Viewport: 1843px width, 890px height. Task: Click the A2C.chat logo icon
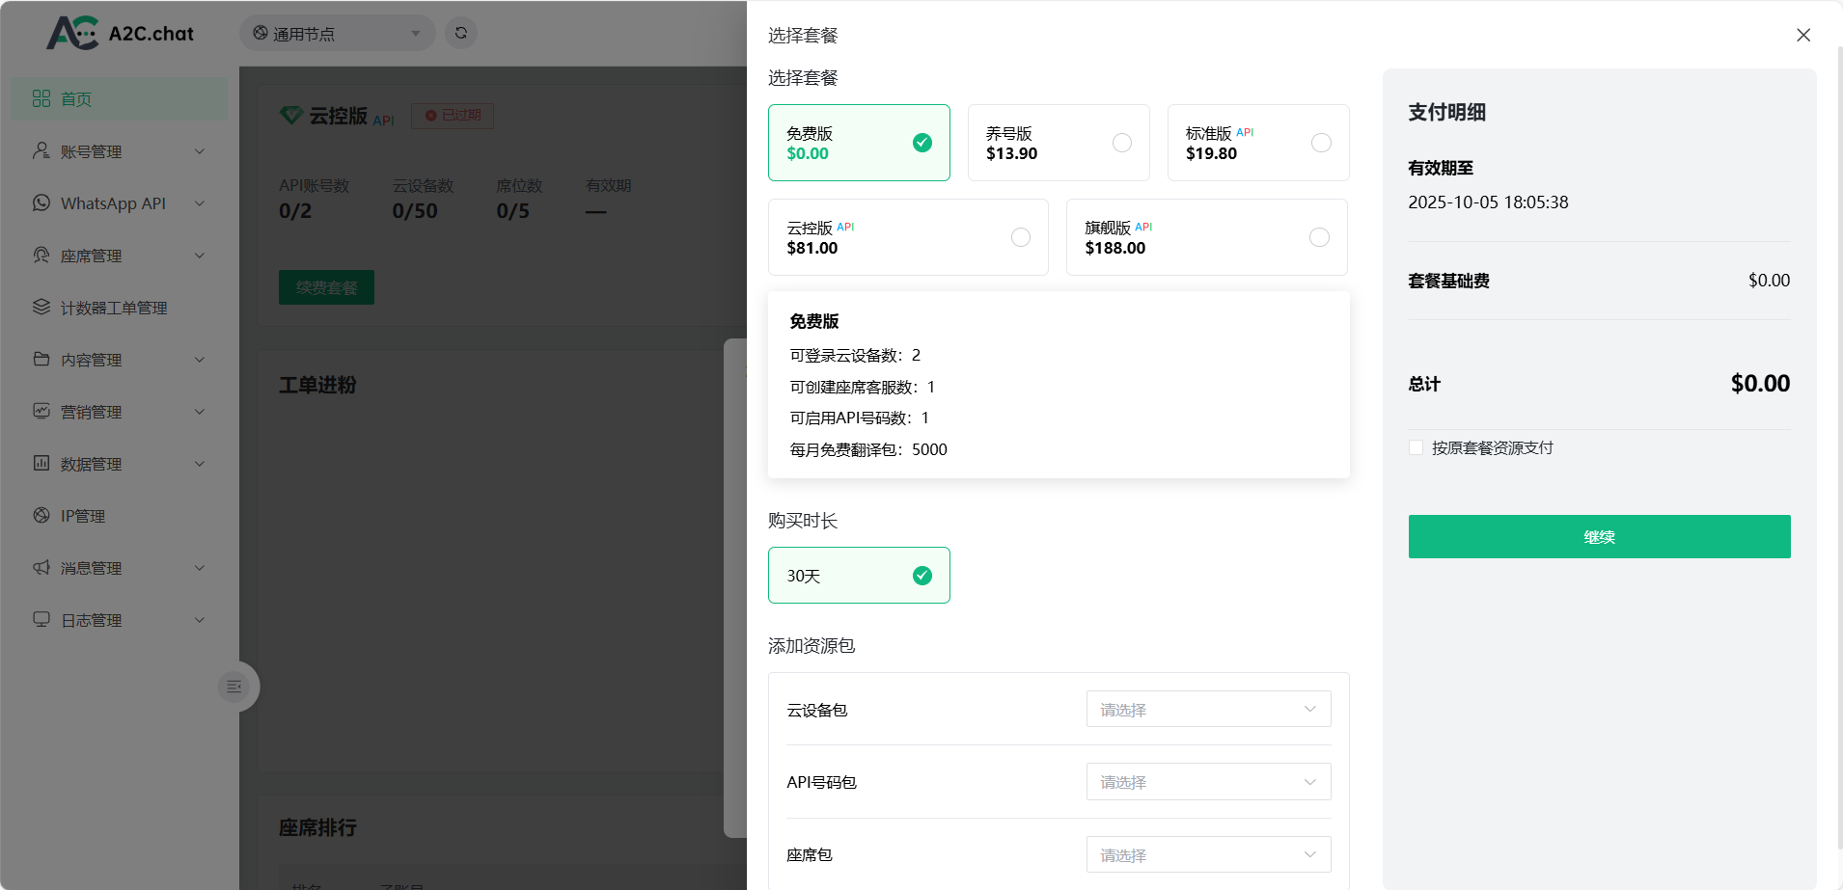click(x=72, y=33)
